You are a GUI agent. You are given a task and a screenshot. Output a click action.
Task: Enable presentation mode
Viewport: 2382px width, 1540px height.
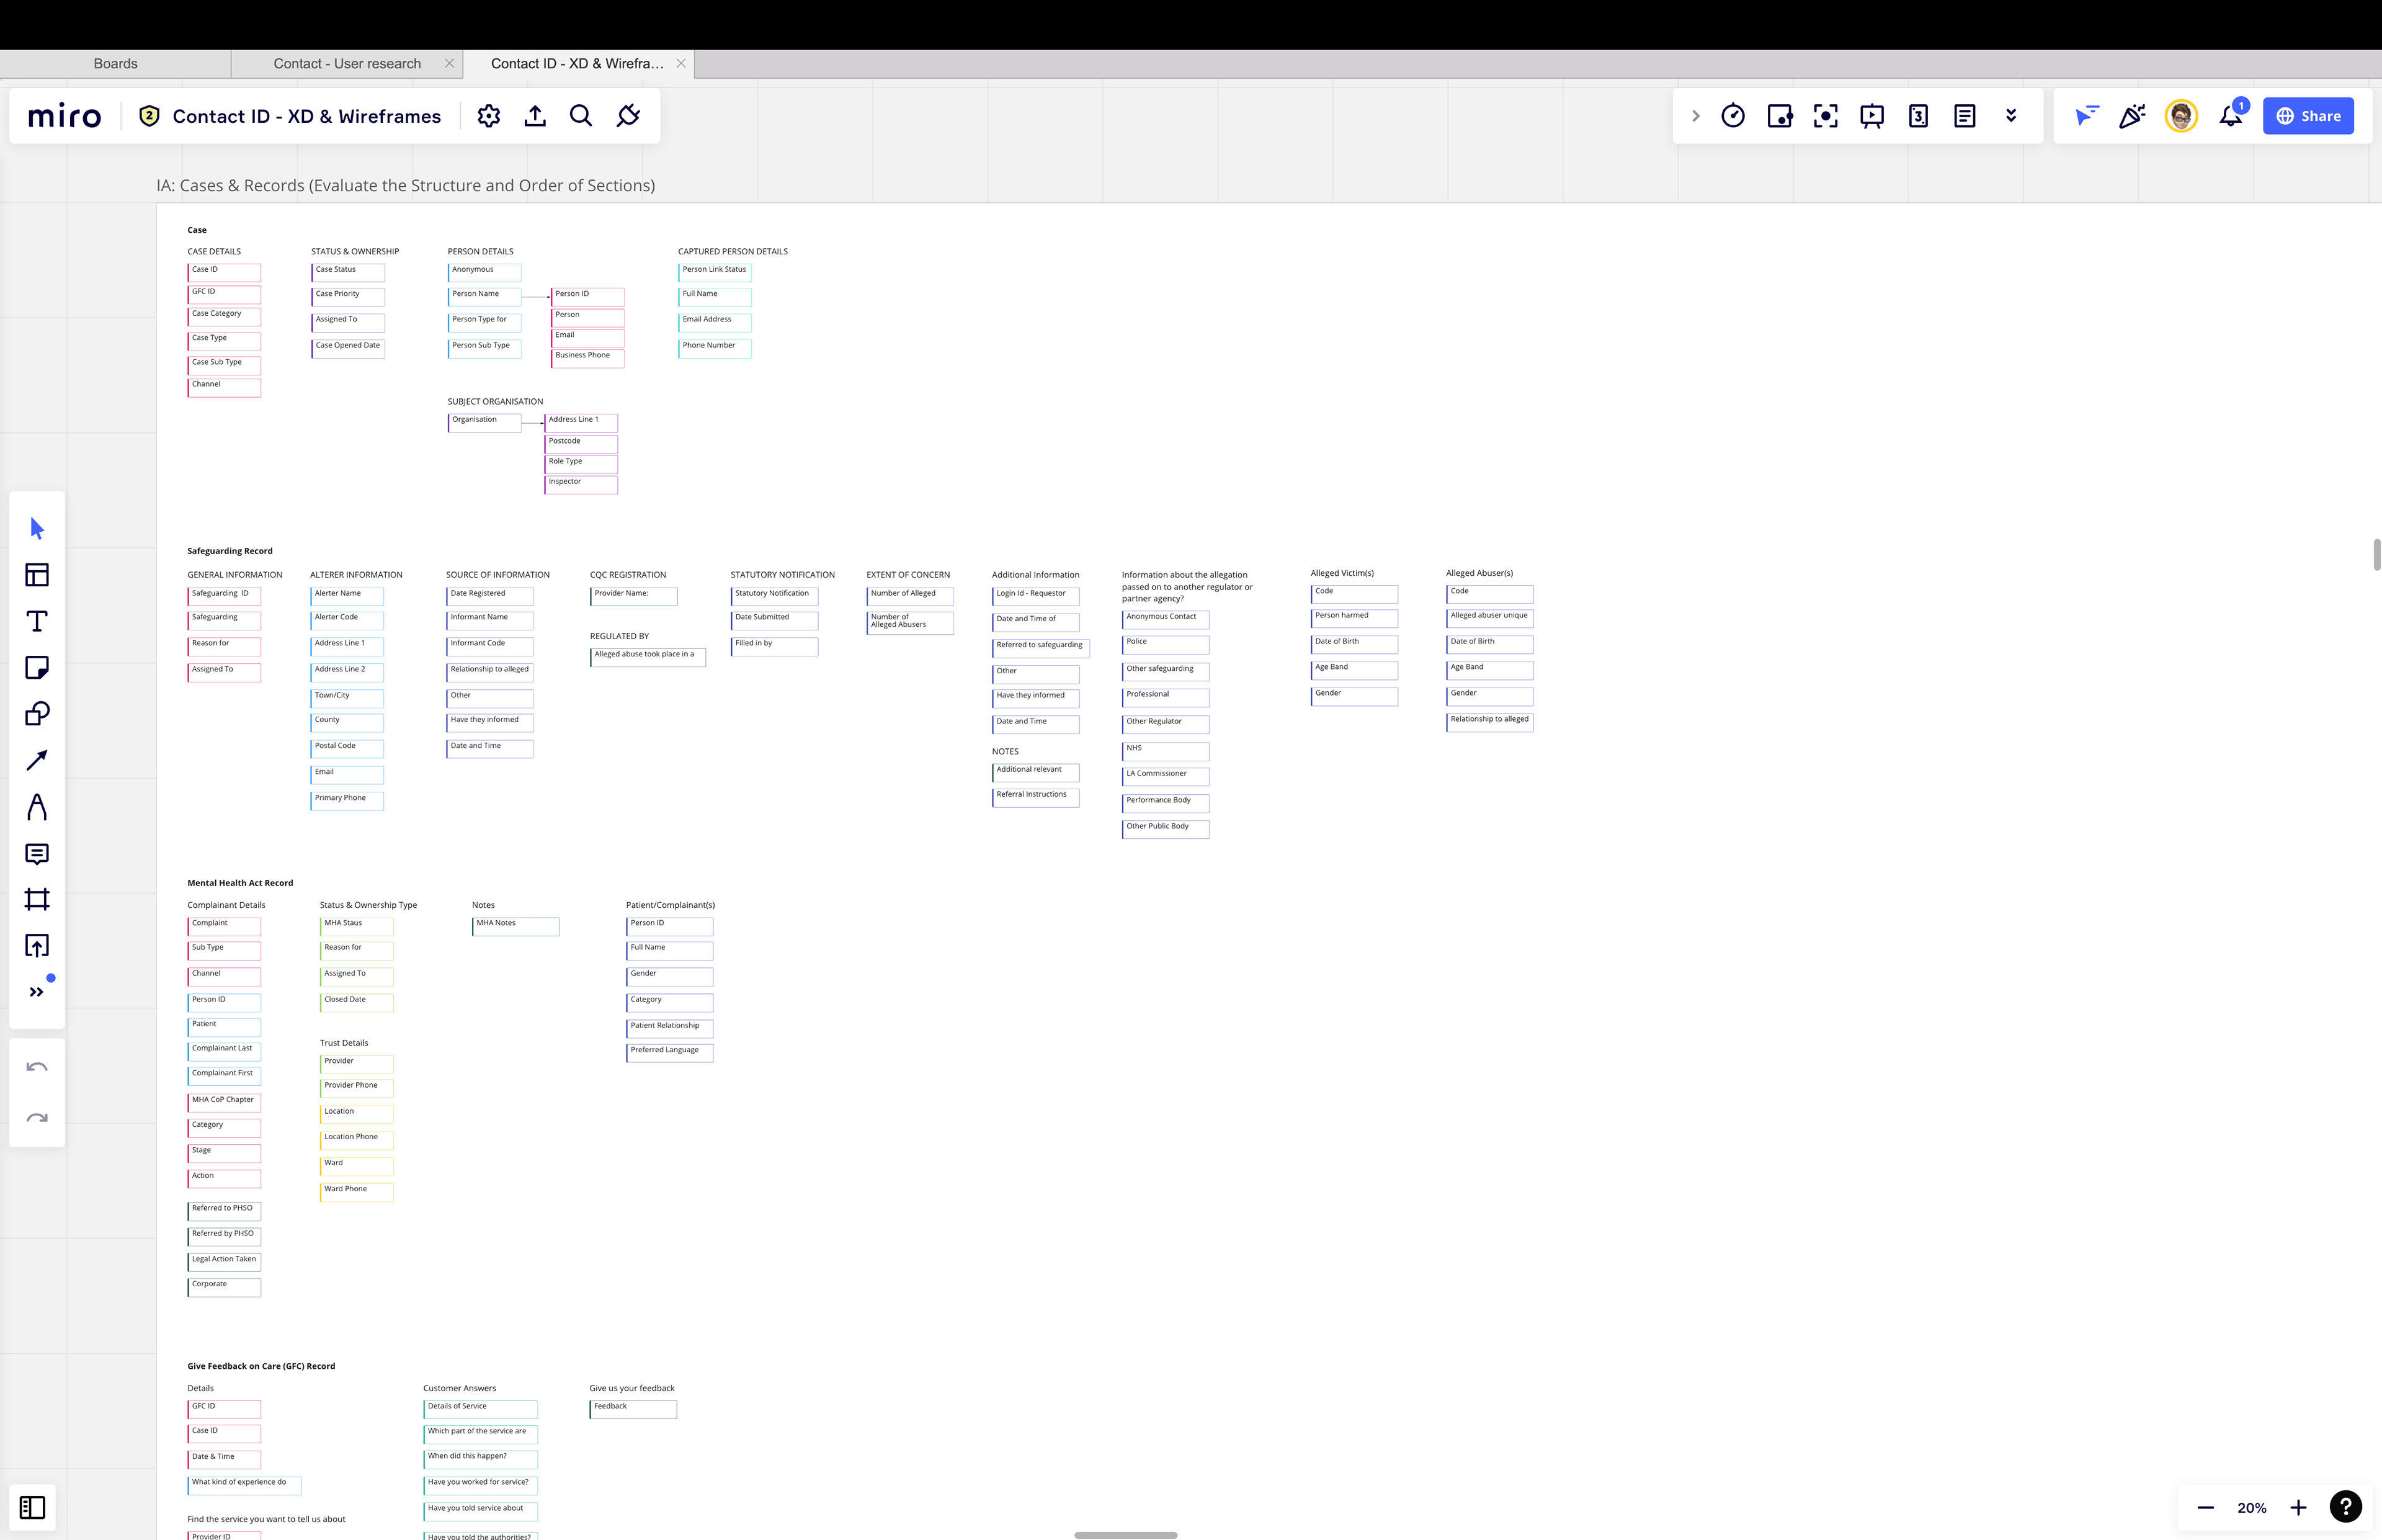click(1872, 116)
